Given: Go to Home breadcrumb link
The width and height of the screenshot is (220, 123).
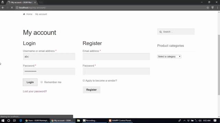Looking at the screenshot, I should [x=29, y=14].
